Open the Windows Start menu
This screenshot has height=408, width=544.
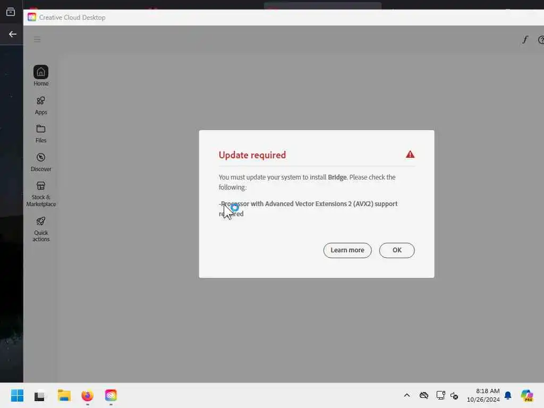point(17,395)
